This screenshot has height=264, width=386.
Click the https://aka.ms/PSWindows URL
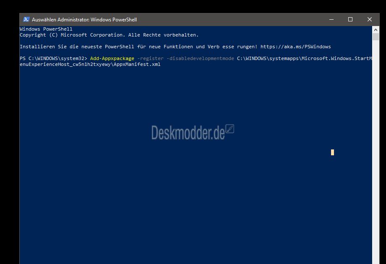tap(296, 47)
